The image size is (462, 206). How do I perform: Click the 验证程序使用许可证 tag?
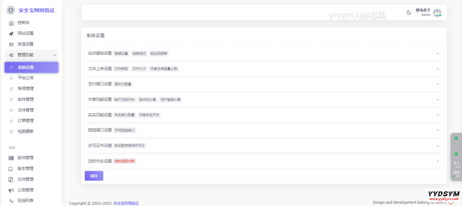(x=130, y=146)
